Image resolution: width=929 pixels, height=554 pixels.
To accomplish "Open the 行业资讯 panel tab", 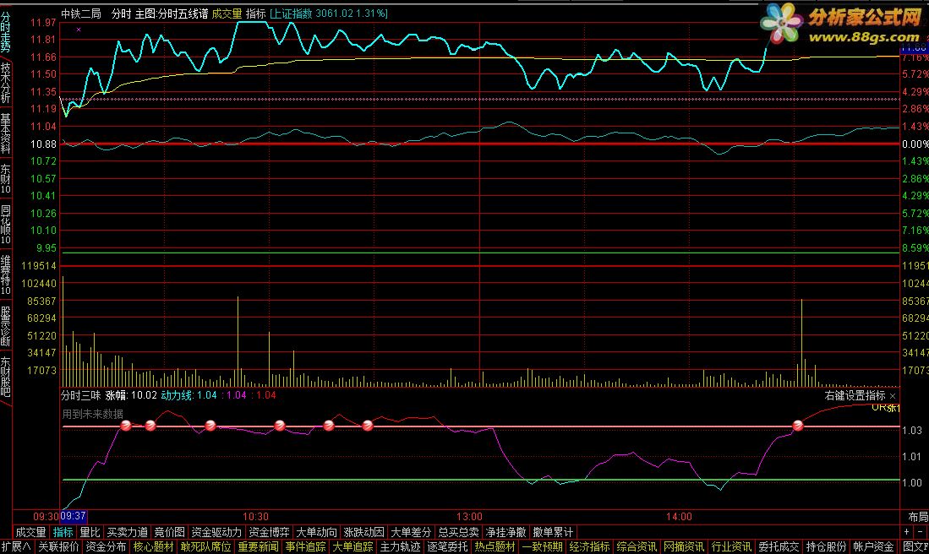I will (x=732, y=547).
